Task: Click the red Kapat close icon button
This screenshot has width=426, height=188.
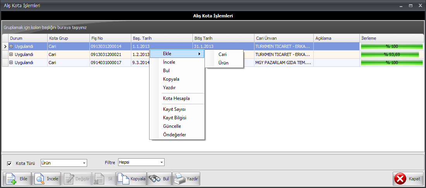Action: (408, 179)
